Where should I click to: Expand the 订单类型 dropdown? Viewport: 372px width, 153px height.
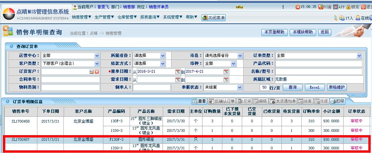tap(359, 56)
